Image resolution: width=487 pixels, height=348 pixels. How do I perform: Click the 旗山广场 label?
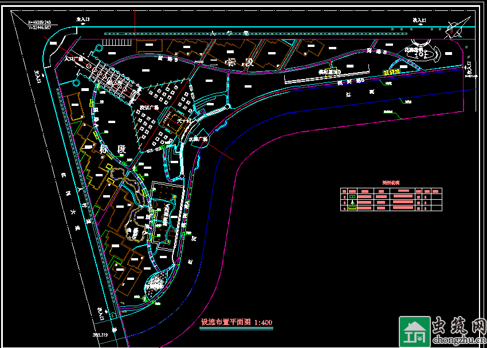150,106
